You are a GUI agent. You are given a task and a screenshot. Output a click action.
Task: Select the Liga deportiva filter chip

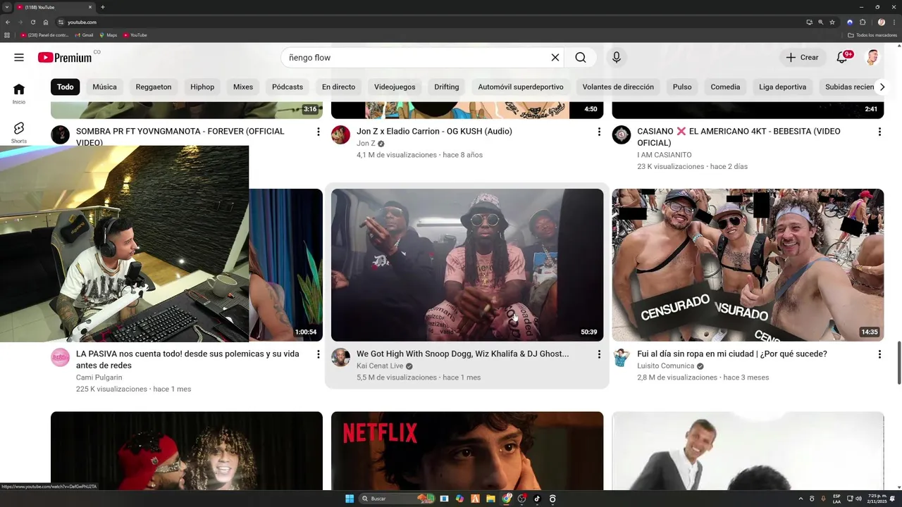pyautogui.click(x=782, y=87)
